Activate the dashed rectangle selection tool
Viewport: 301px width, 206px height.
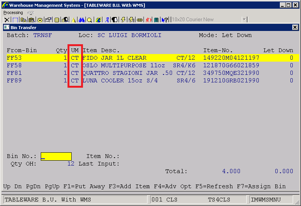[x=15, y=20]
